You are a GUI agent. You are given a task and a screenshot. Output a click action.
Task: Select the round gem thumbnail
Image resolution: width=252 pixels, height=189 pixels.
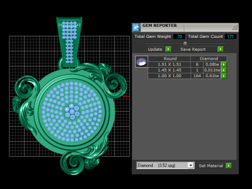(x=142, y=61)
